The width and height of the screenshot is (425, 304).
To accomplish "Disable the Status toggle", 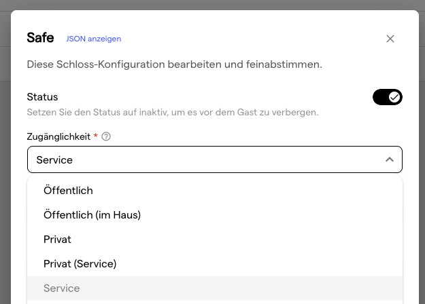I will [387, 97].
